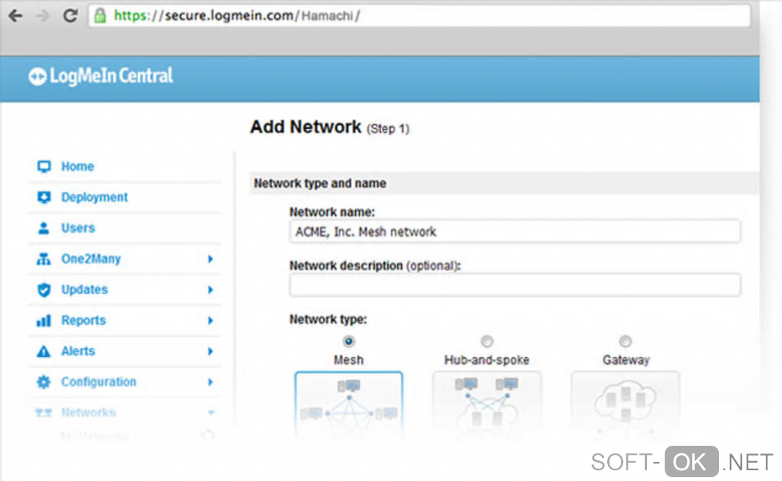
Task: Click the Gateway label text
Action: [626, 360]
